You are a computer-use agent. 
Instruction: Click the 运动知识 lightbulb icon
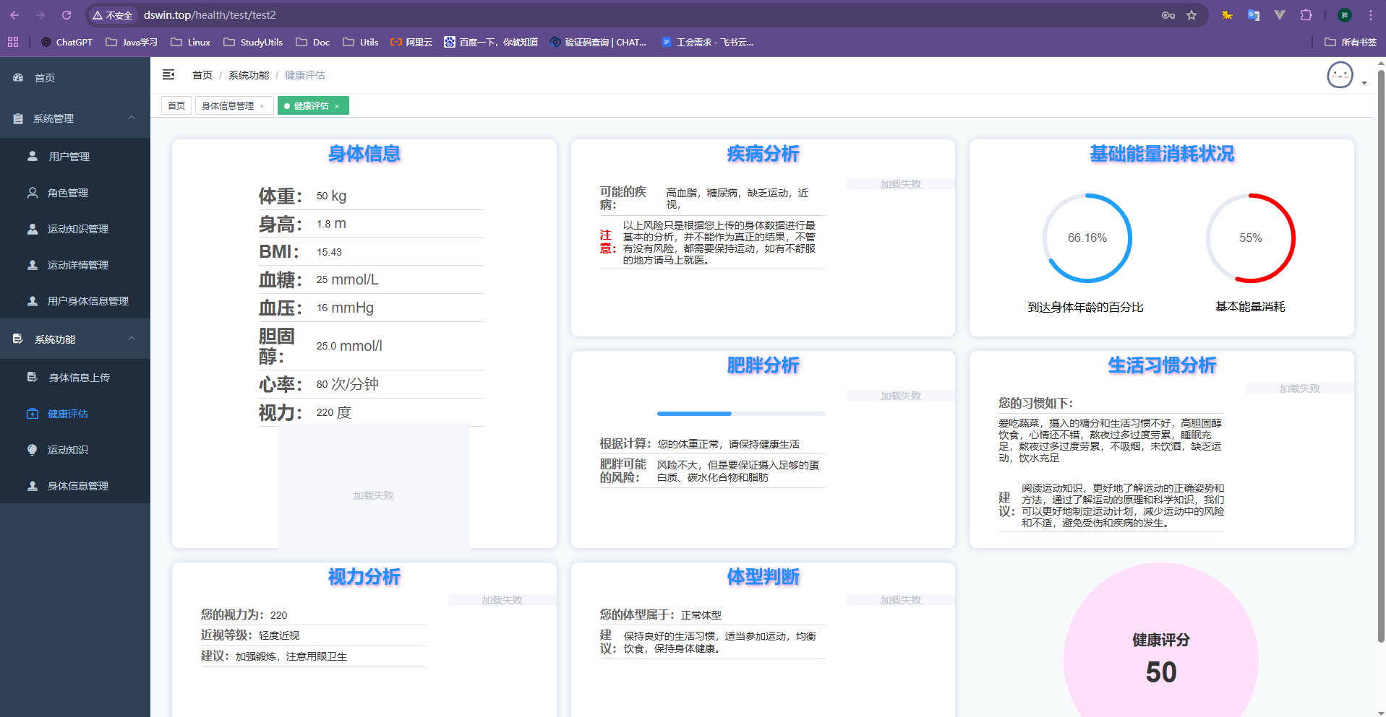(x=33, y=450)
